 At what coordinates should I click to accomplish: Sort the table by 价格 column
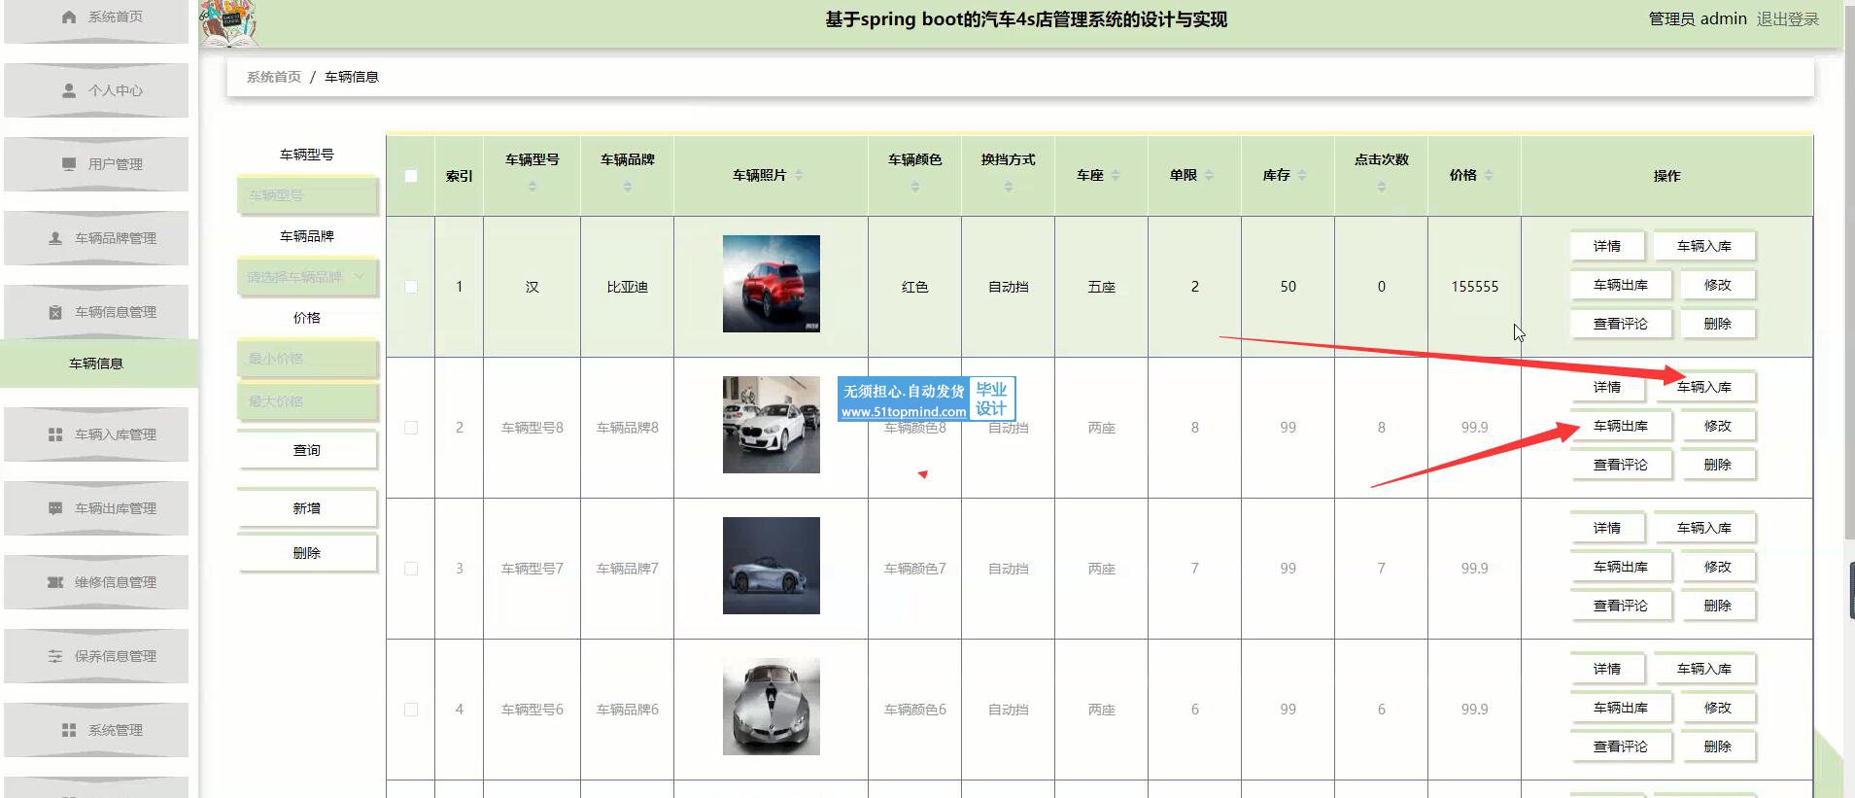1489,176
